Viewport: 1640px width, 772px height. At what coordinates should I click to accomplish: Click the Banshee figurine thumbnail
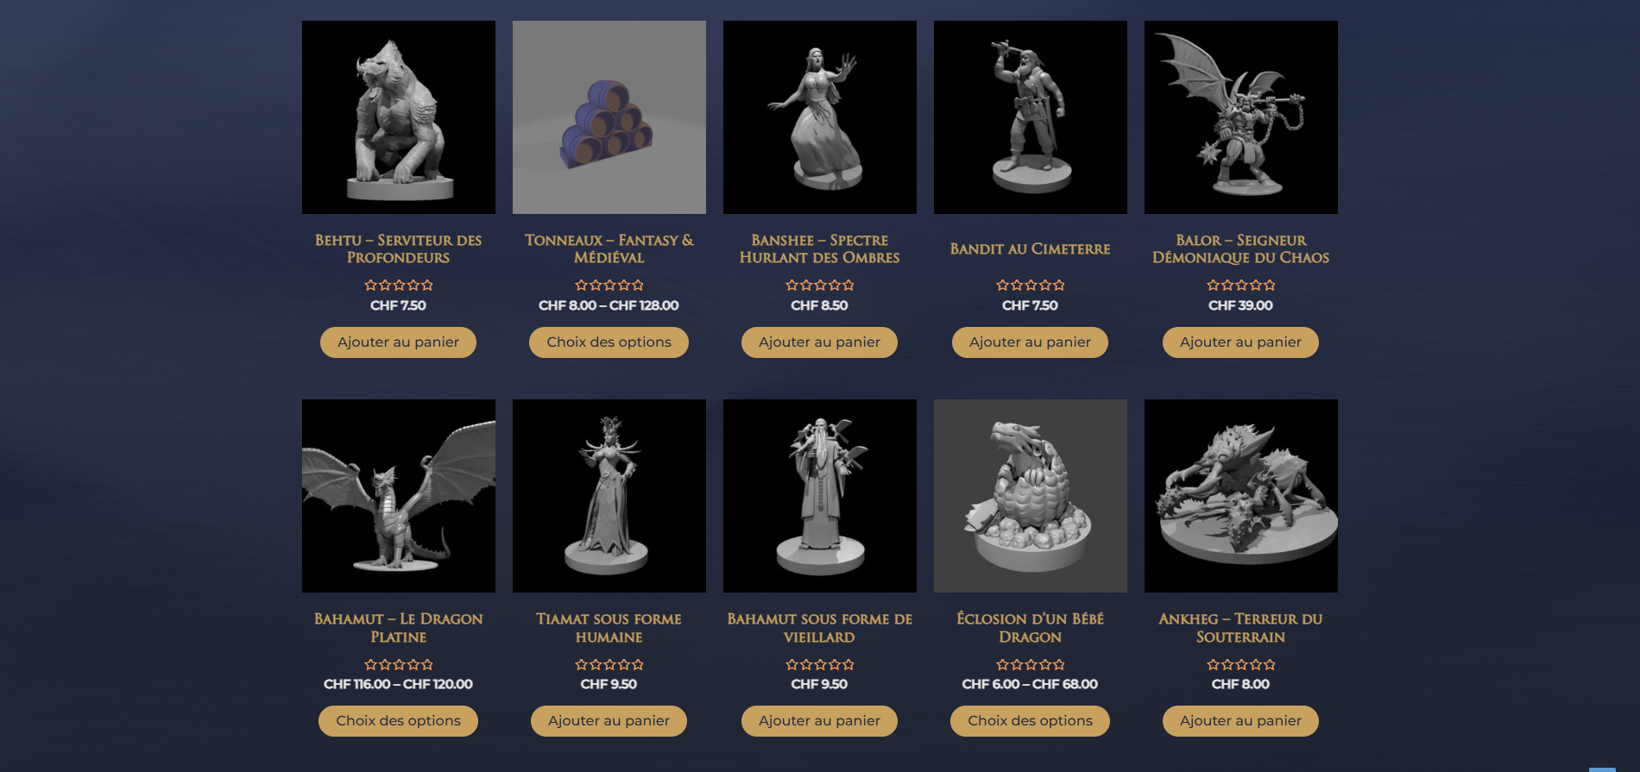(820, 117)
